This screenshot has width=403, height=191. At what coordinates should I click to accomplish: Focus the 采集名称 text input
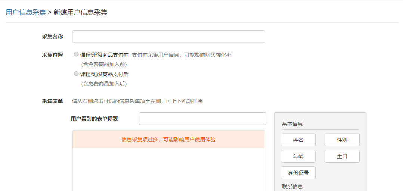click(168, 37)
